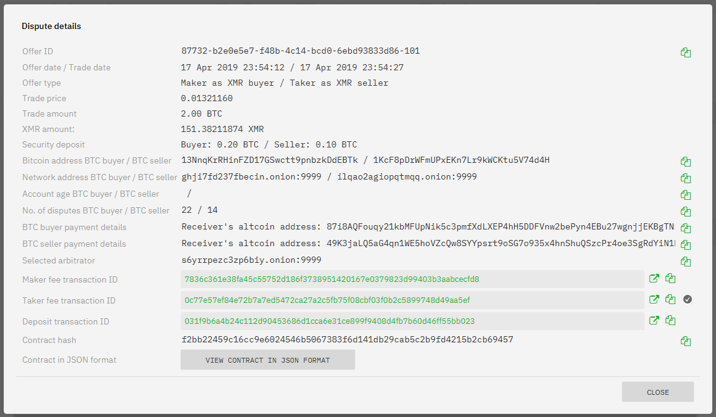Copy the Maker fee transaction ID
This screenshot has height=417, width=716.
[x=670, y=279]
